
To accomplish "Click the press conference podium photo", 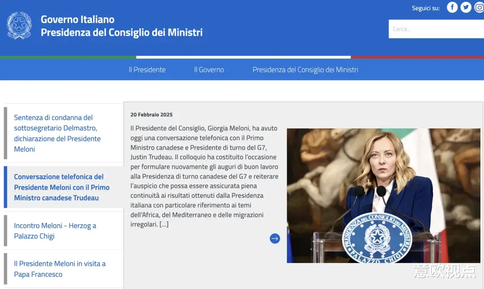I will coord(383,195).
